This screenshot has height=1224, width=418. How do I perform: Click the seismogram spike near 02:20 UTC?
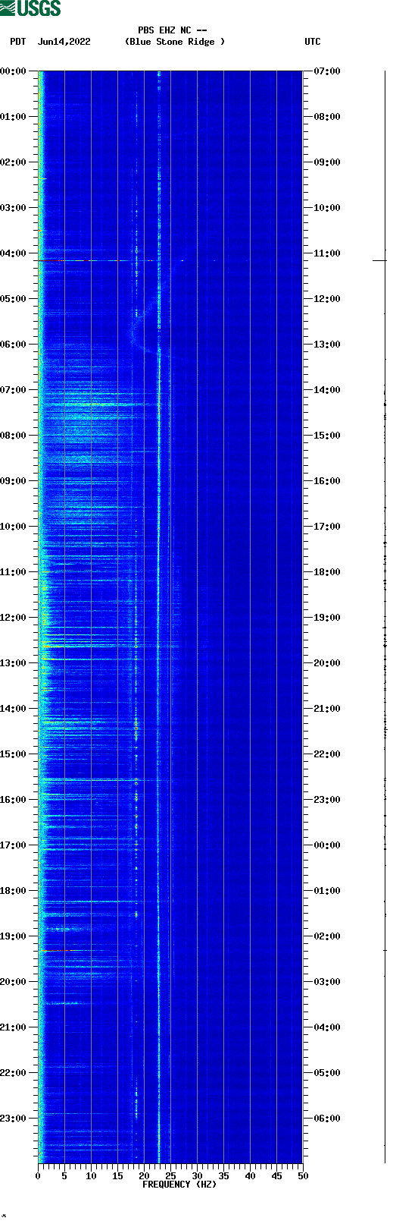coord(385,950)
